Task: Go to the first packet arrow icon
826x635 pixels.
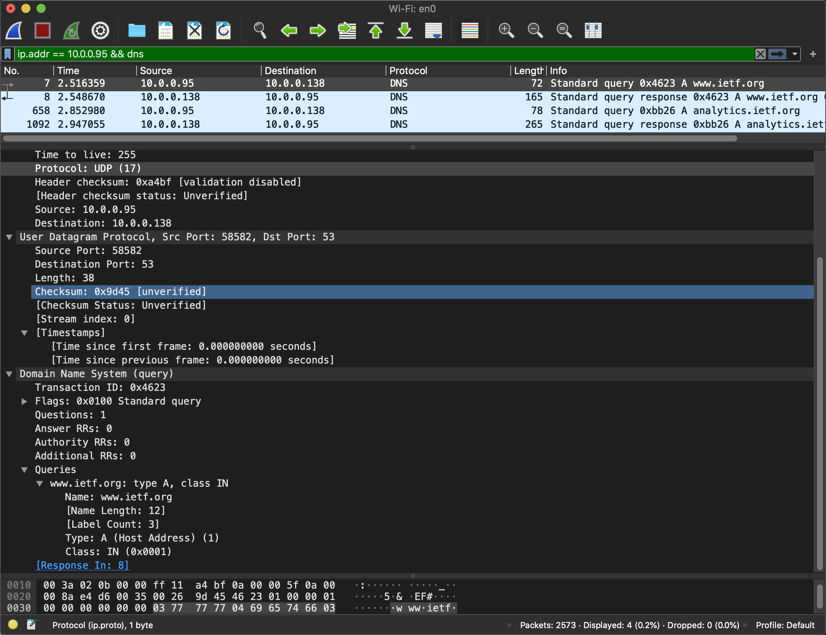Action: (x=376, y=30)
